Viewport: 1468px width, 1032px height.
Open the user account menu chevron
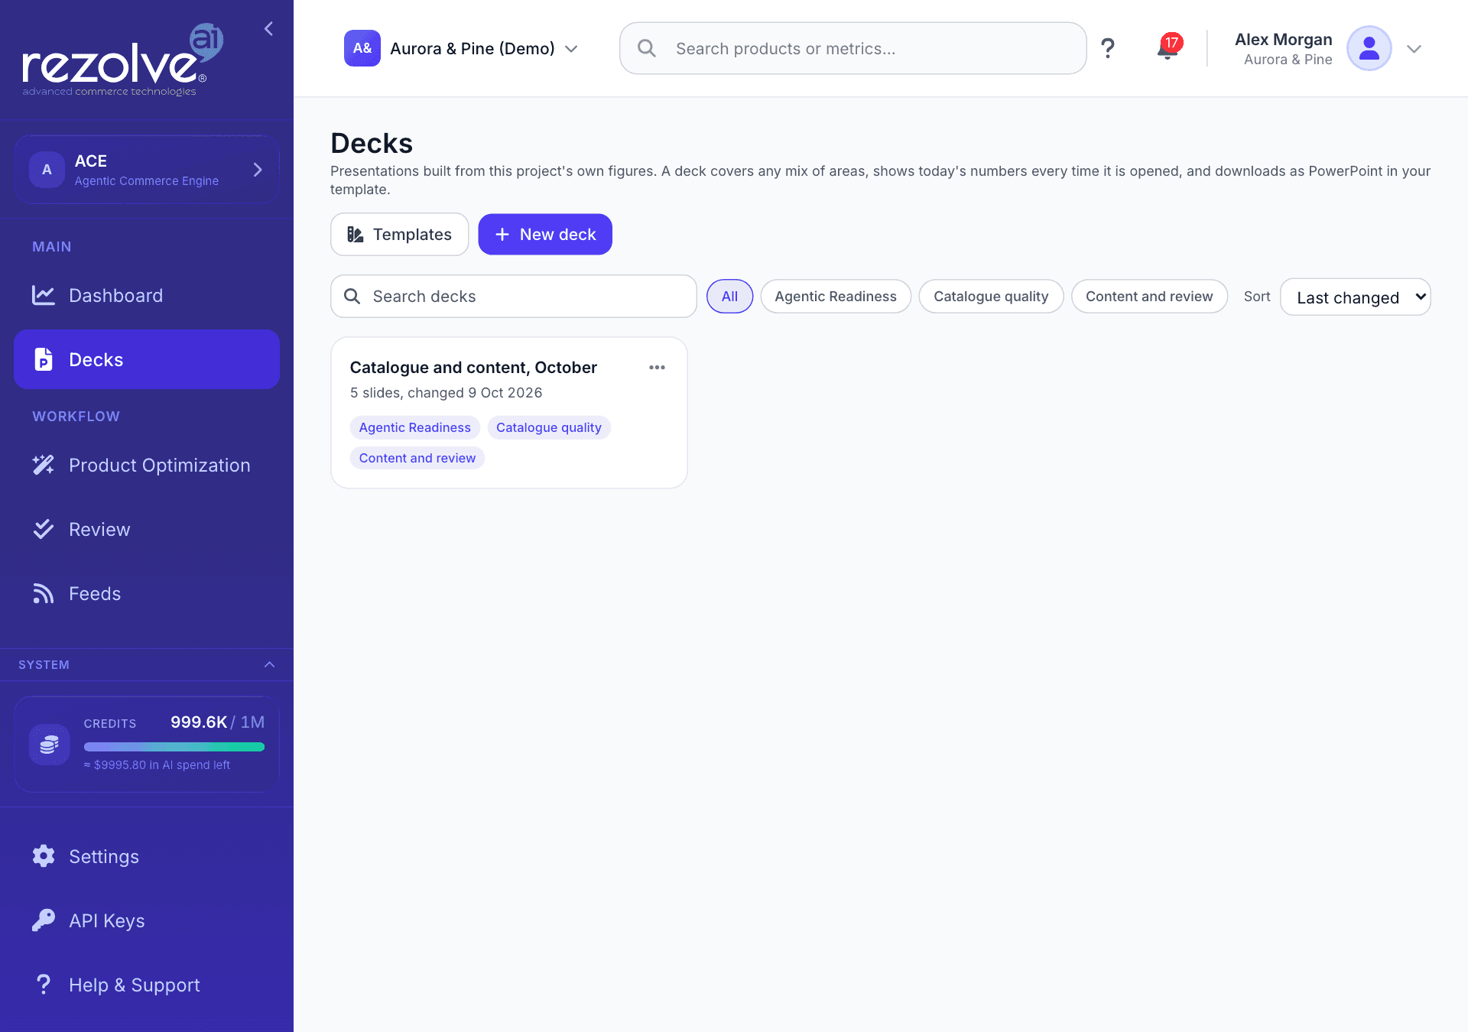pos(1414,49)
